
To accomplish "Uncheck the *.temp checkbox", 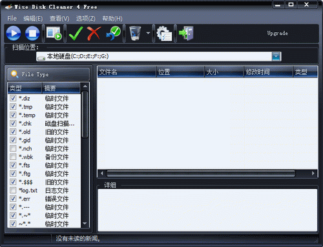I will coord(13,115).
